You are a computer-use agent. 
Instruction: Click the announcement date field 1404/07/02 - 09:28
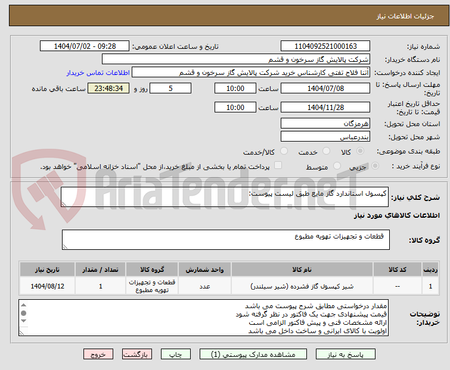coord(85,46)
